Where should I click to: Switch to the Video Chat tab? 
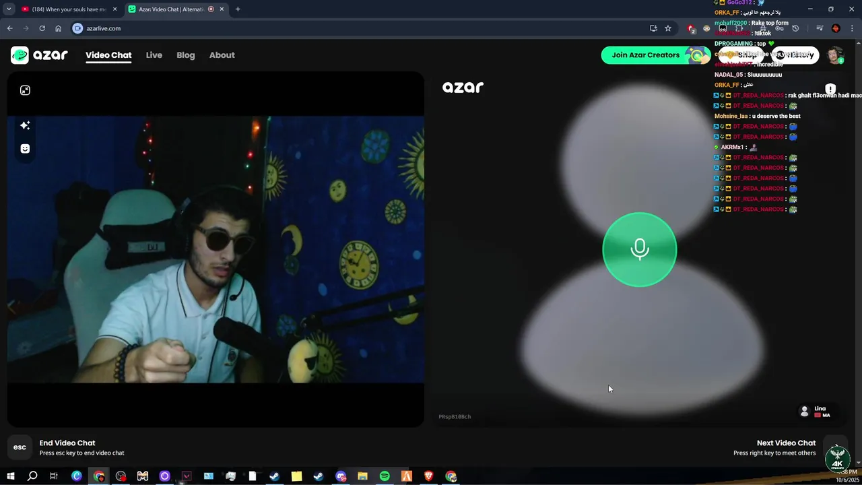click(x=108, y=55)
